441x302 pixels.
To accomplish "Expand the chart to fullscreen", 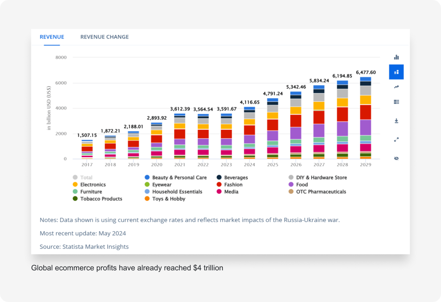I will [396, 139].
